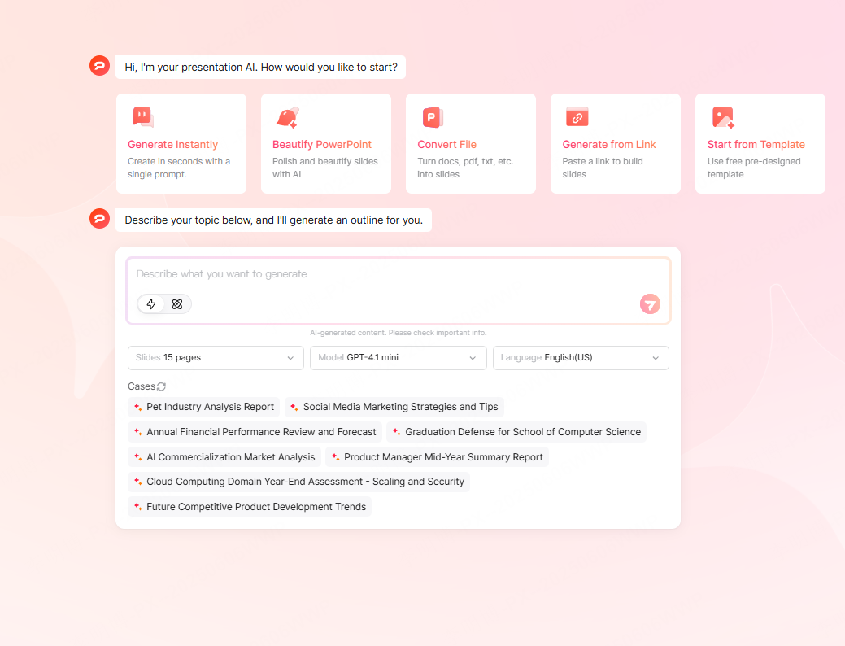Select the Generate Instantly option
845x646 pixels.
181,143
